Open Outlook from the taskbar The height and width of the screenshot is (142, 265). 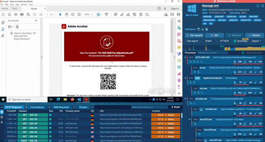point(79,100)
